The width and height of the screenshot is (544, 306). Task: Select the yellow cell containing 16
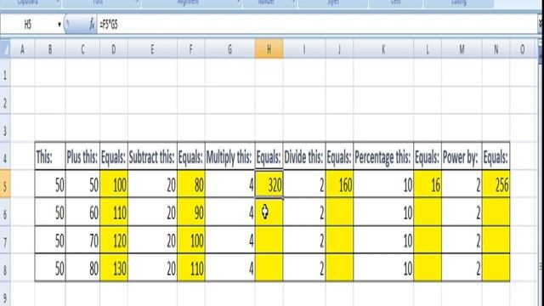(x=428, y=184)
